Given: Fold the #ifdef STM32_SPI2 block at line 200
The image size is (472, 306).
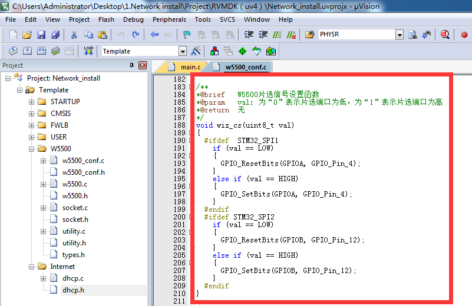Looking at the screenshot, I should coord(190,217).
